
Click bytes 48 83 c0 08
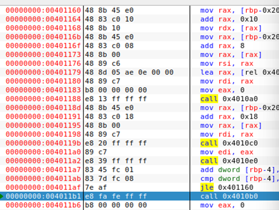(x=109, y=46)
